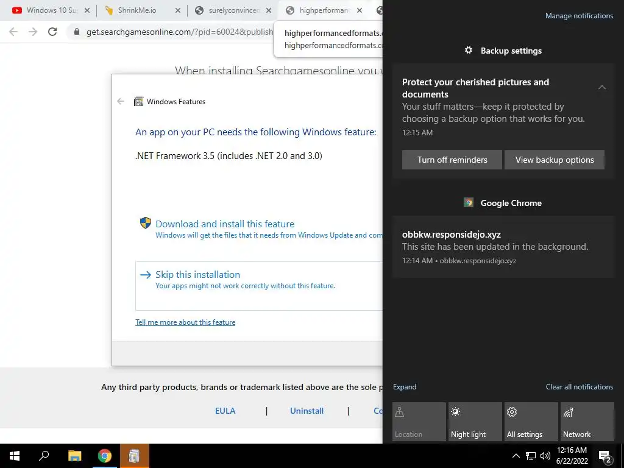Go forward in Chrome history
This screenshot has height=468, width=624.
33,32
